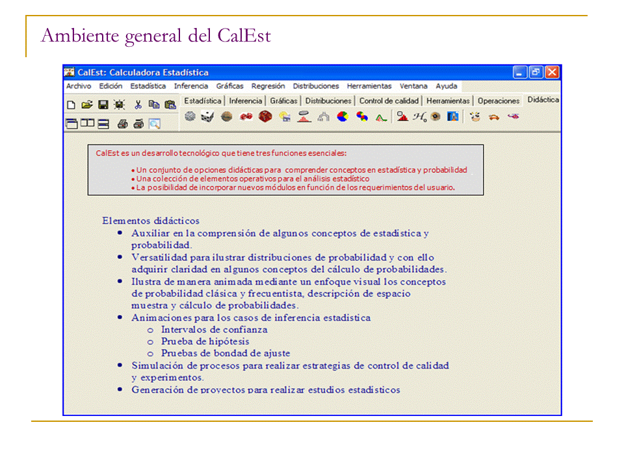
Task: Click the New document icon
Action: (71, 105)
